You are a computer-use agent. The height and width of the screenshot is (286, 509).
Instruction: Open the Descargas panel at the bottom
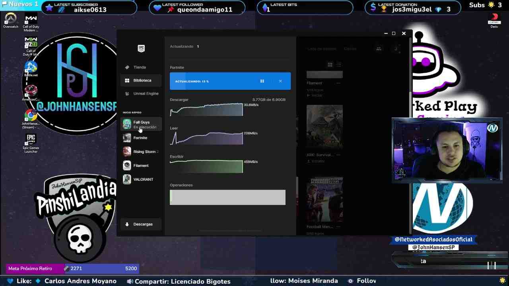(x=141, y=224)
